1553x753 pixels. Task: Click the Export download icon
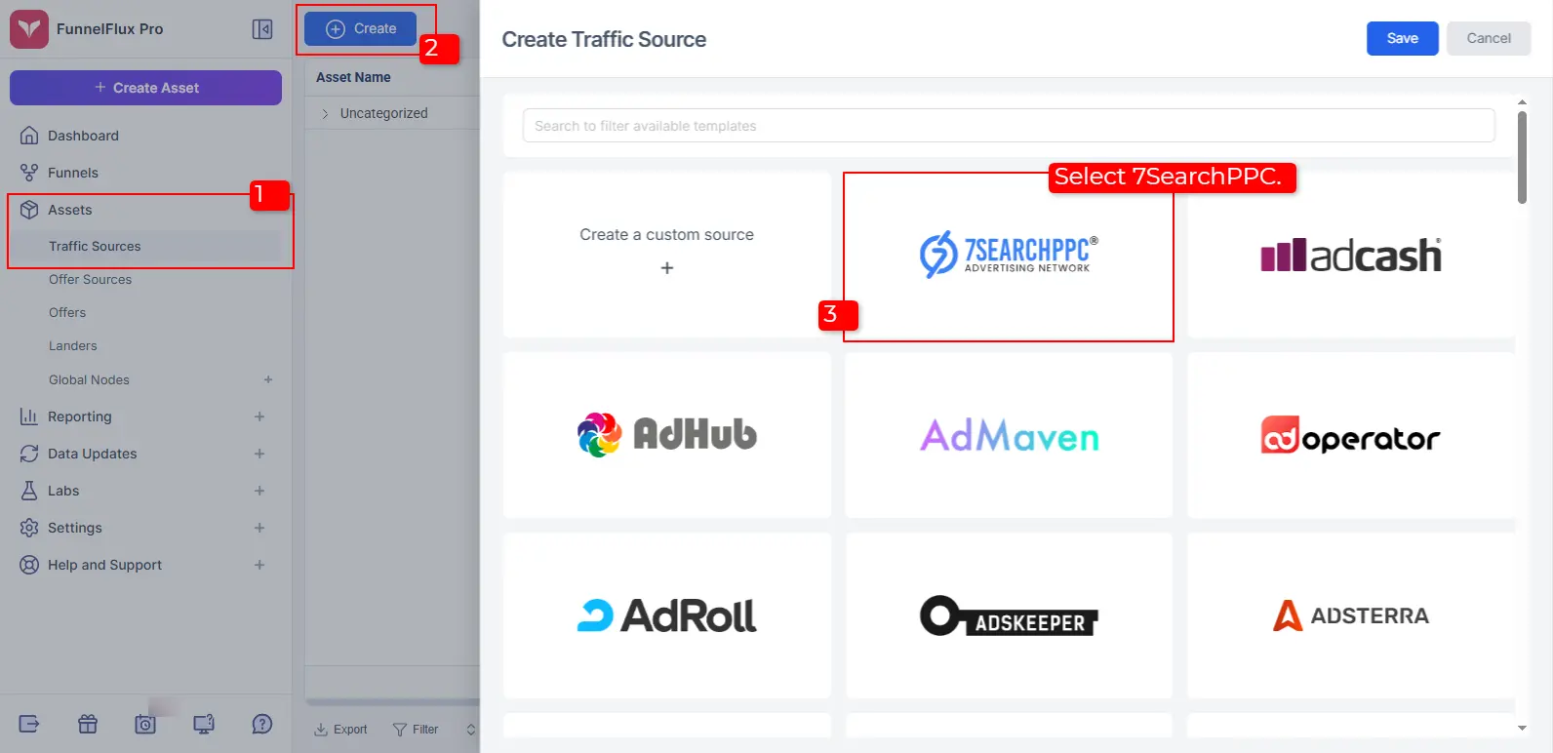321,730
